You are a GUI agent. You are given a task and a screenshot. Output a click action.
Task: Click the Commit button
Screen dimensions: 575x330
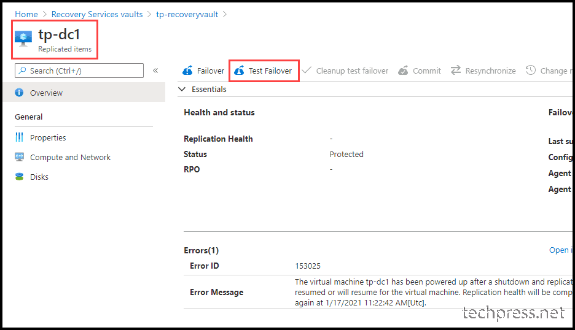(420, 71)
